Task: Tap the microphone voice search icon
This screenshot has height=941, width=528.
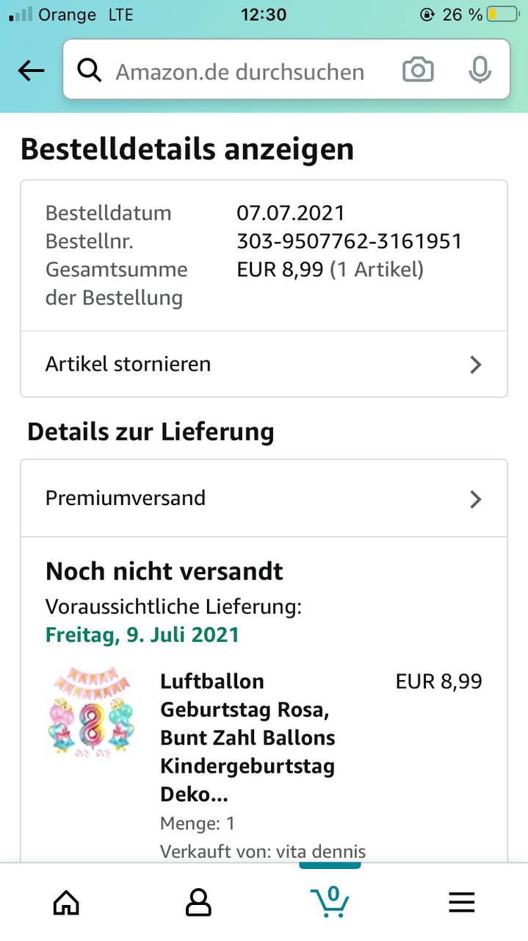Action: pos(480,71)
